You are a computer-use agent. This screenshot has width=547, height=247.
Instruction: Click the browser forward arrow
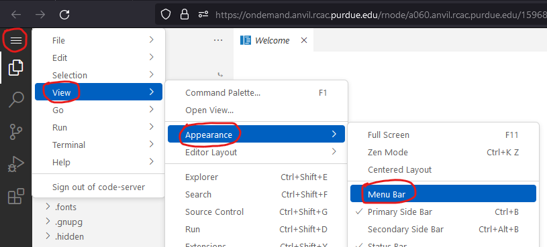[40, 14]
